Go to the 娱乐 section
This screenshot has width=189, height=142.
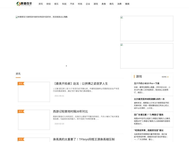(x=56, y=4)
